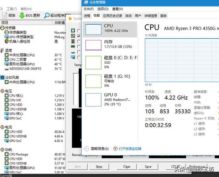The height and width of the screenshot is (177, 219).
Task: Click the driver update magnifier icon
Action: coord(47,15)
